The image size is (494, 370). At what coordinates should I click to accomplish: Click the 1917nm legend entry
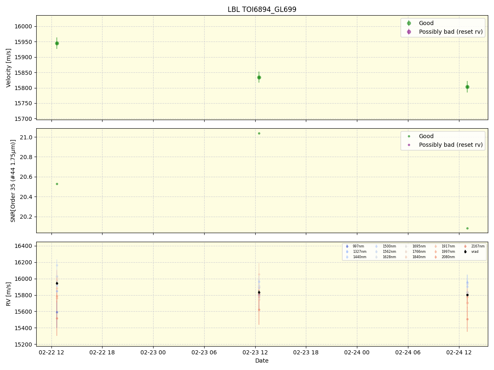click(448, 246)
